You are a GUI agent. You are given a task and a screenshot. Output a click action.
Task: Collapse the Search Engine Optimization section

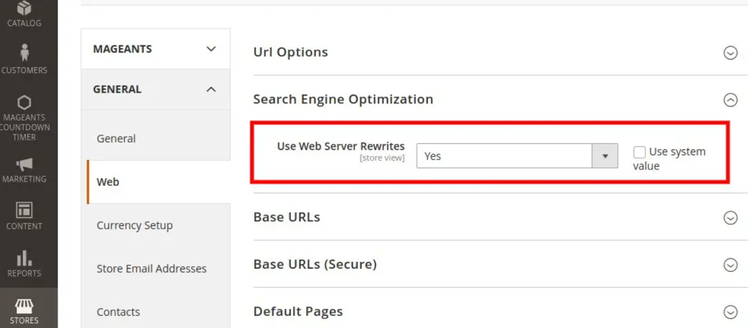(x=730, y=100)
